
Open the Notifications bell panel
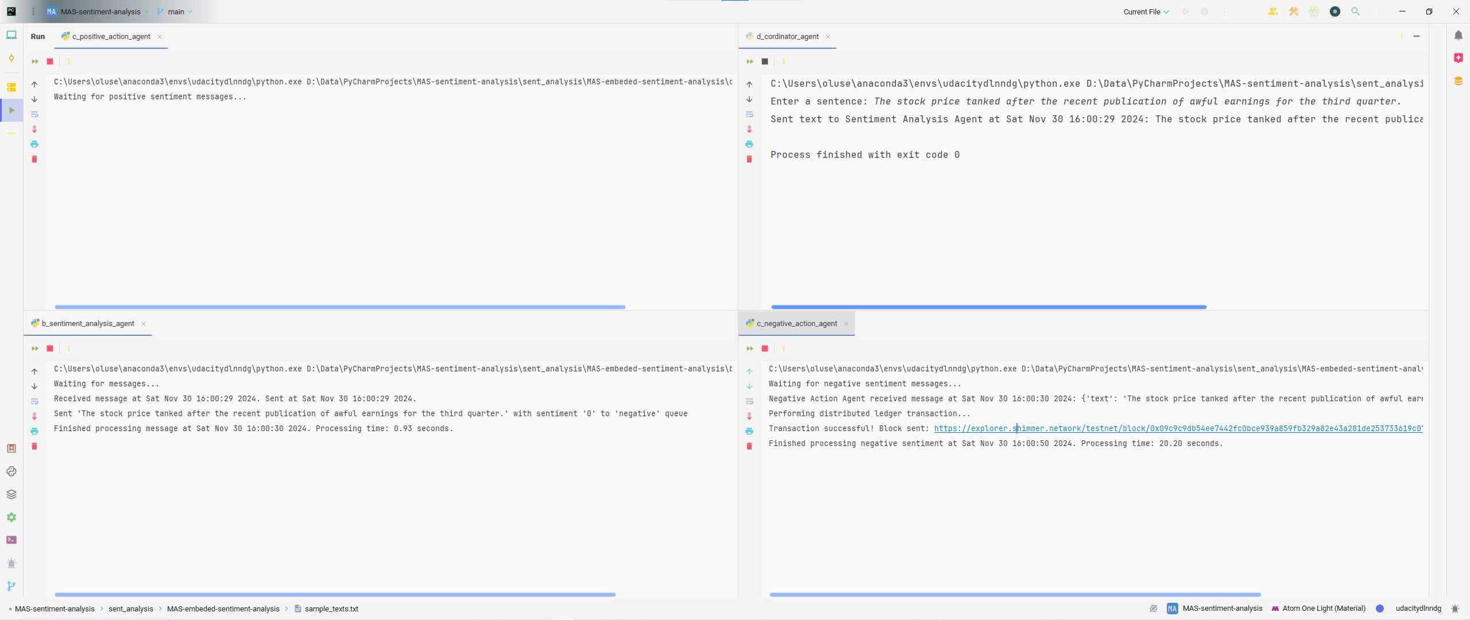[1459, 36]
